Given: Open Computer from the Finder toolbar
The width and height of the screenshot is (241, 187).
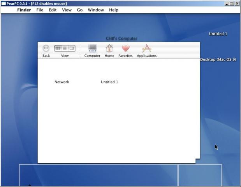Looking at the screenshot, I should [x=92, y=48].
